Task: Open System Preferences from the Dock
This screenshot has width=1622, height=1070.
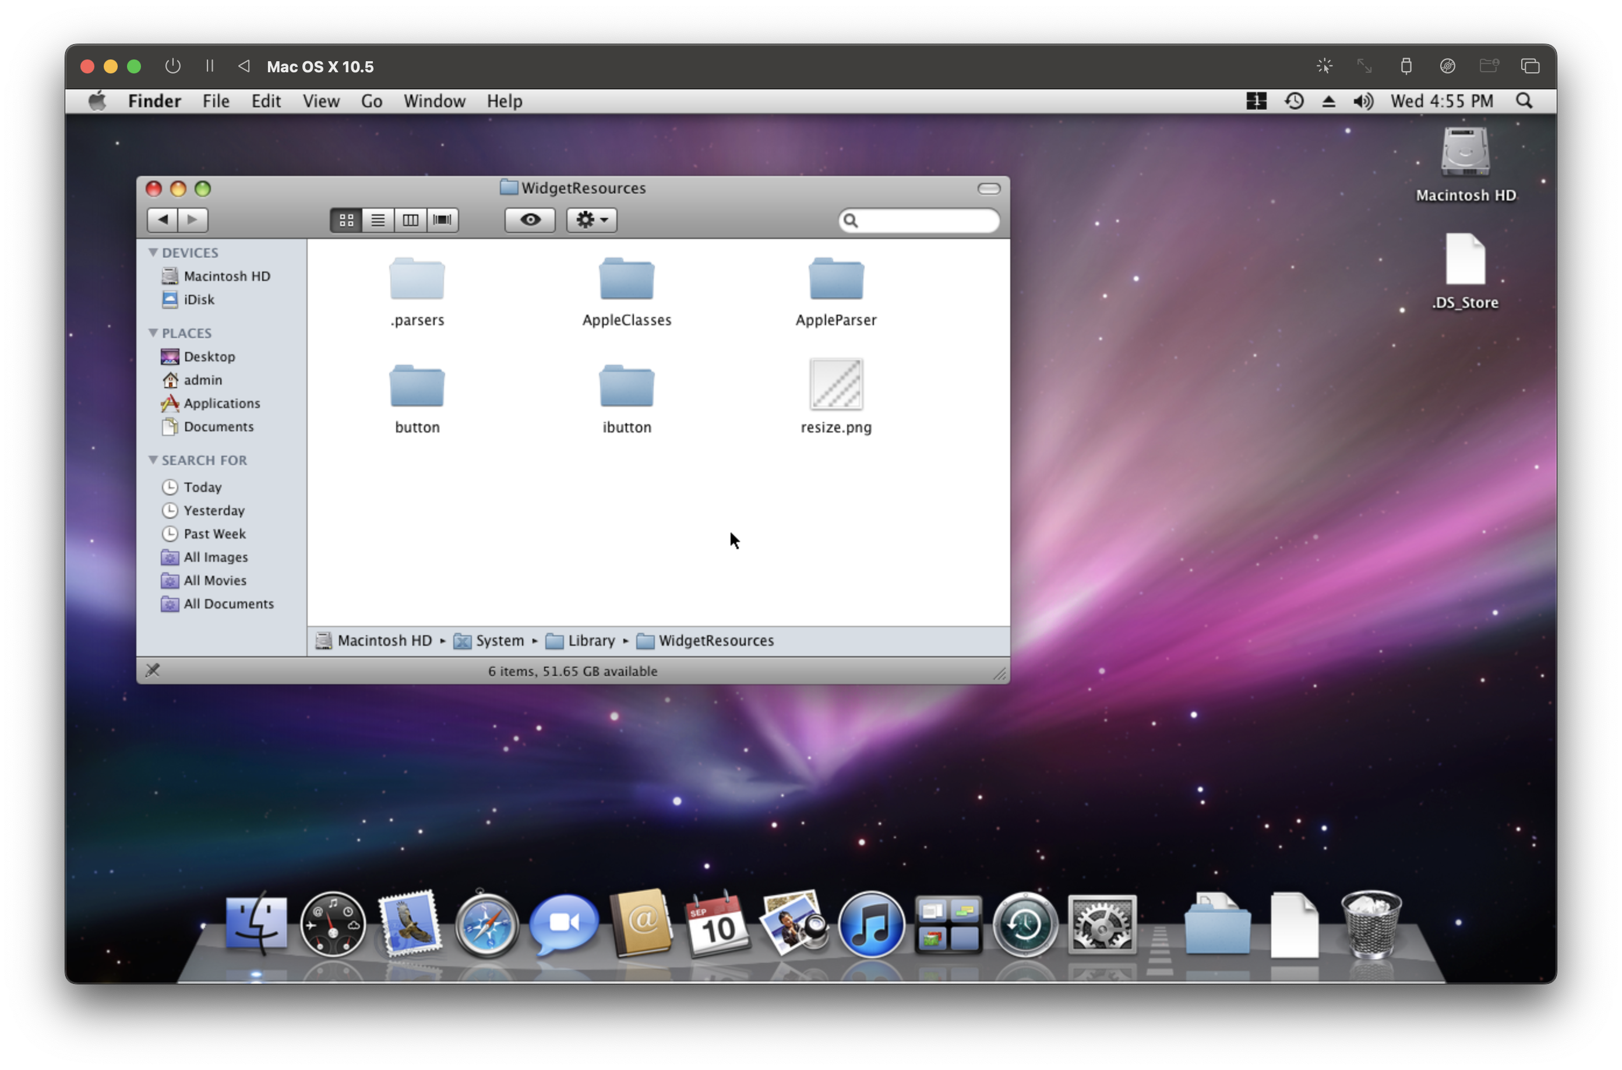Action: pos(1101,925)
